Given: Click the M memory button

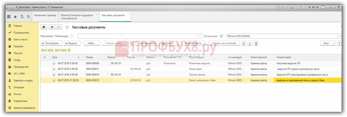Looking at the screenshot, I should [309, 7].
